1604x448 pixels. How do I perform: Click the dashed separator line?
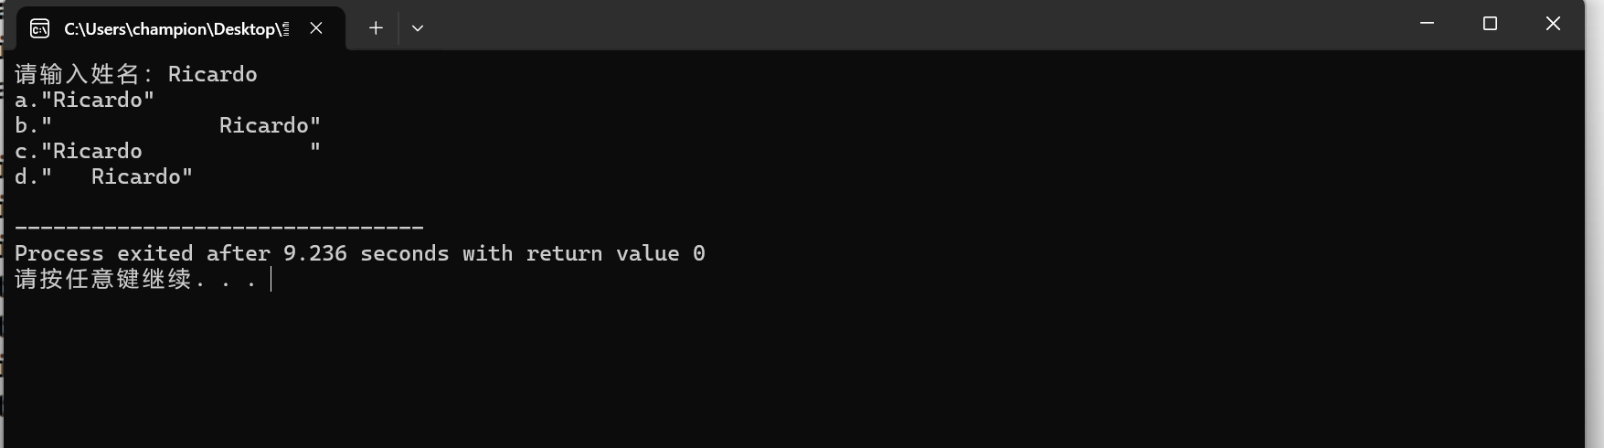pyautogui.click(x=219, y=227)
